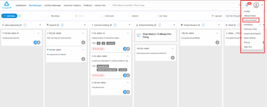This screenshot has height=107, width=267.
Task: Open the three-dot menu on TIP/20-0003 card
Action: (x=38, y=33)
